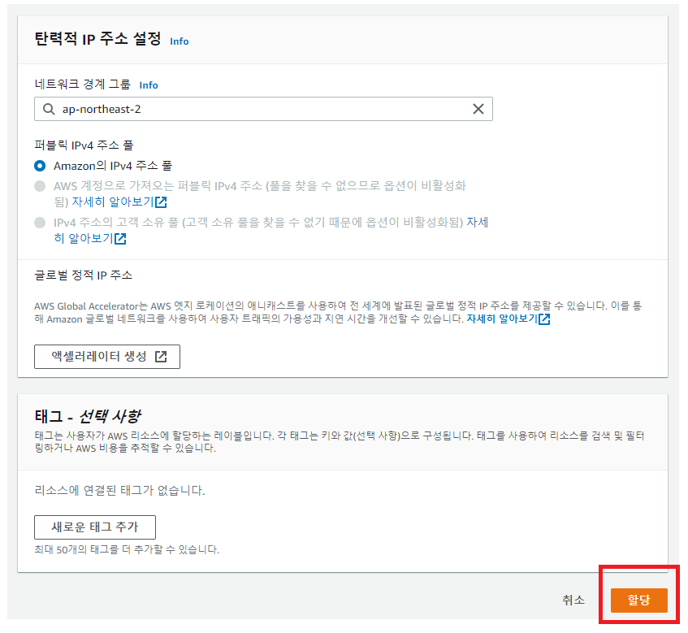This screenshot has width=688, height=633.
Task: Click 리소스에 연결된 태그가 없습니다 text
Action: 119,490
